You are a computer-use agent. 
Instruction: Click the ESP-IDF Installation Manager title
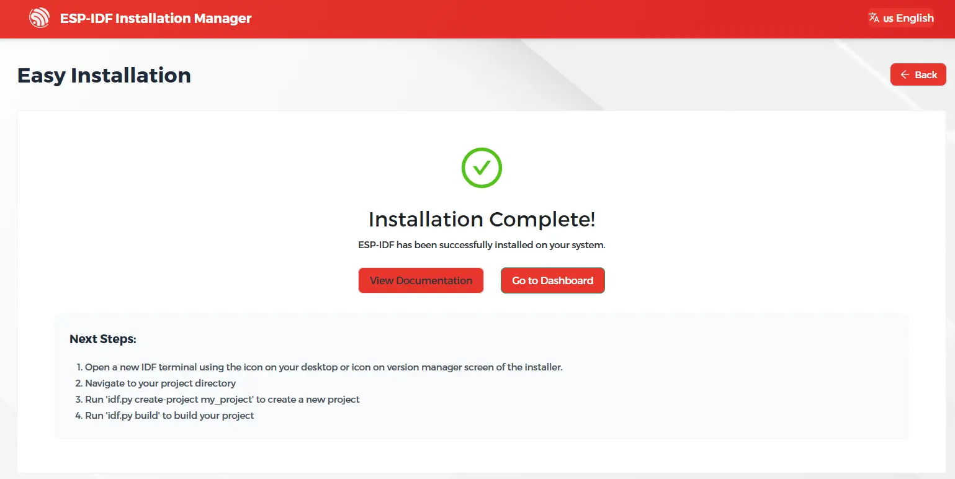tap(156, 18)
